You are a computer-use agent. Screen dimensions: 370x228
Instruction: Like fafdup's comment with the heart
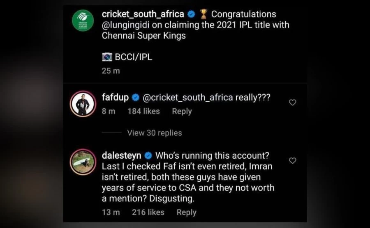[293, 103]
